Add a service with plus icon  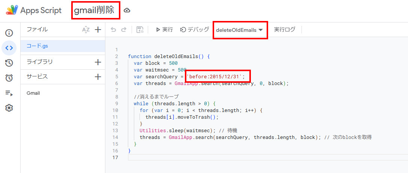click(x=98, y=77)
